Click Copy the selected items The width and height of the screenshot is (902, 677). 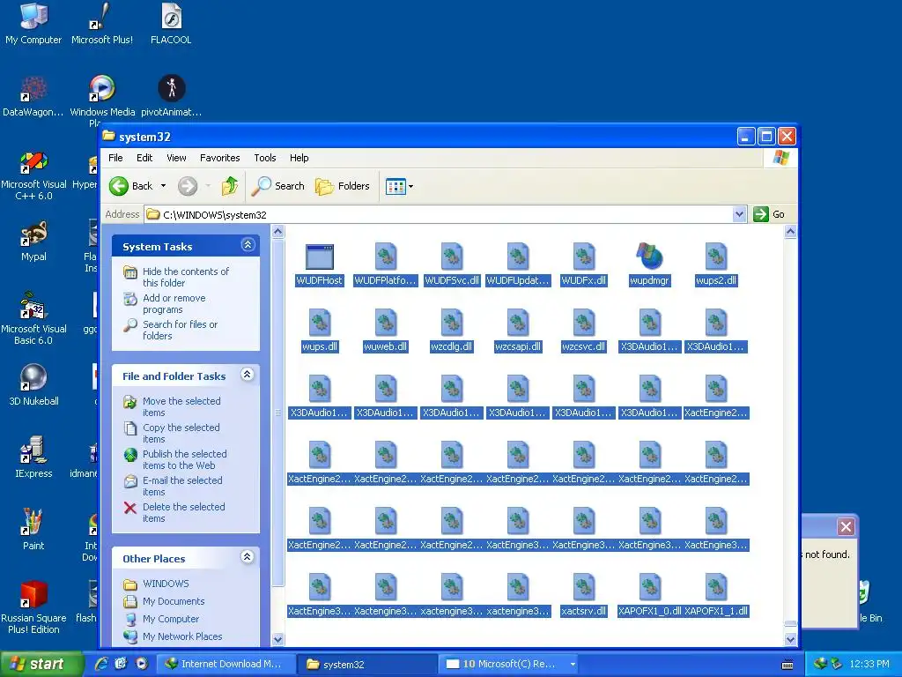tap(181, 433)
